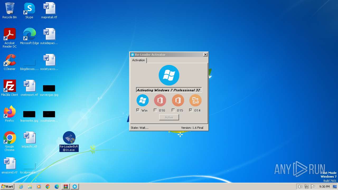
Task: Open the Skype desktop shortcut
Action: coord(29,11)
